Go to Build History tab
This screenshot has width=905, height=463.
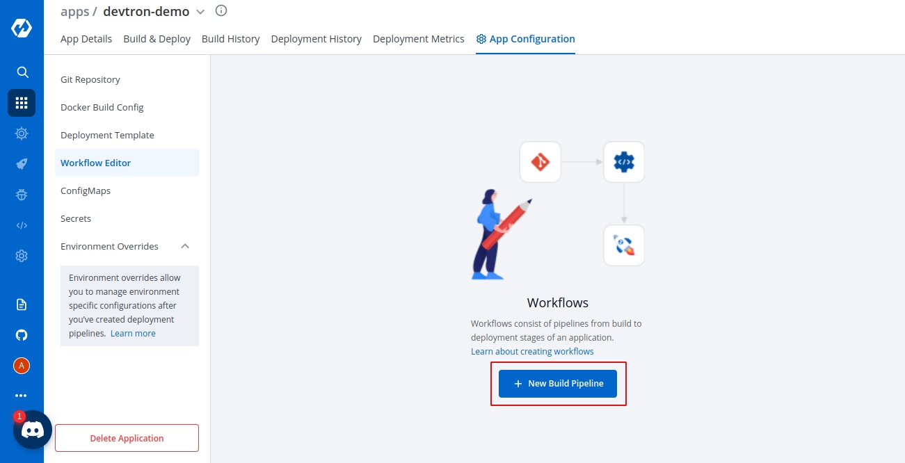(231, 39)
